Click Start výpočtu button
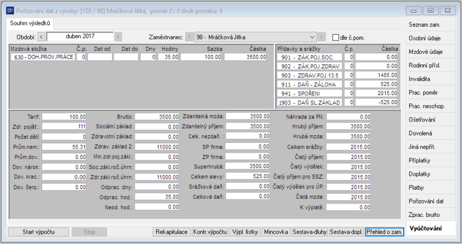This screenshot has height=244, width=462. tap(38, 232)
